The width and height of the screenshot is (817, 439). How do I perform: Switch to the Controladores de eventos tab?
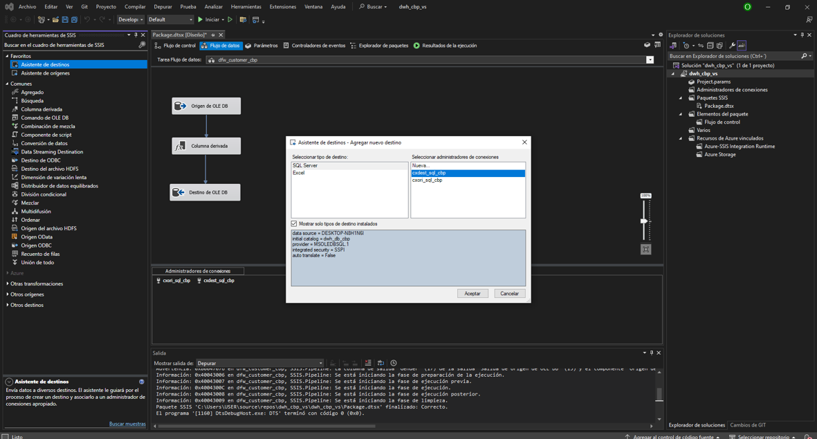click(314, 46)
